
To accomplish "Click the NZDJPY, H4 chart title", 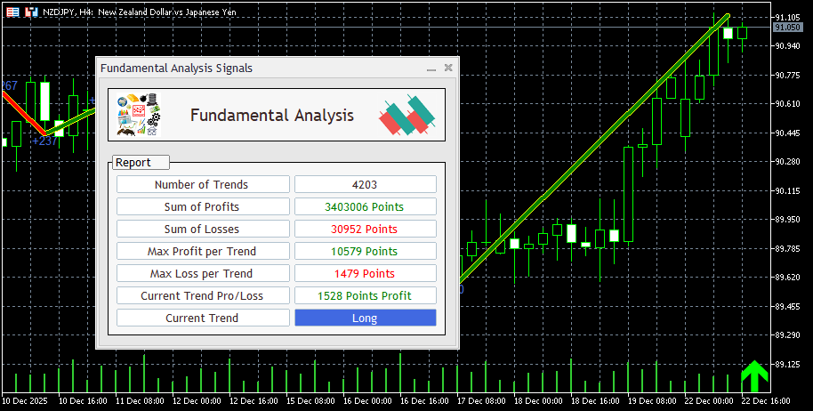I will point(140,12).
